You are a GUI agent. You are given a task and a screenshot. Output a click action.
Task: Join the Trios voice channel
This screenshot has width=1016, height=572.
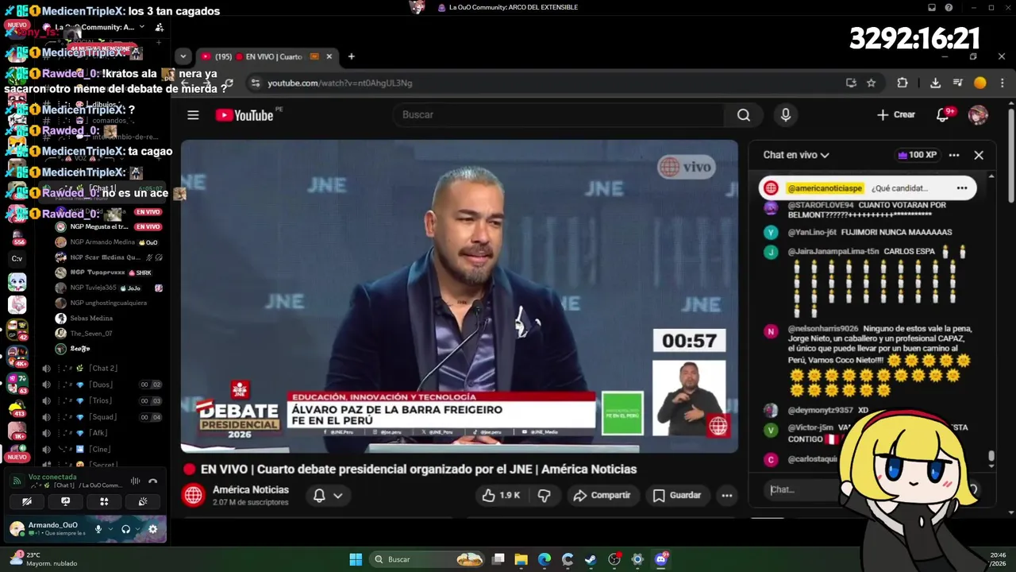point(103,401)
